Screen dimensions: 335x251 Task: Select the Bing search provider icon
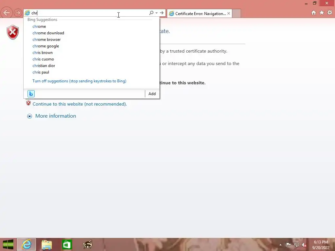pyautogui.click(x=31, y=94)
